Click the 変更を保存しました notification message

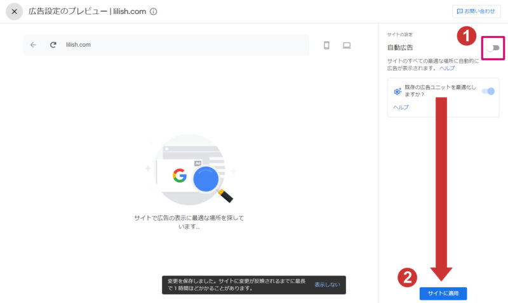[x=236, y=285]
